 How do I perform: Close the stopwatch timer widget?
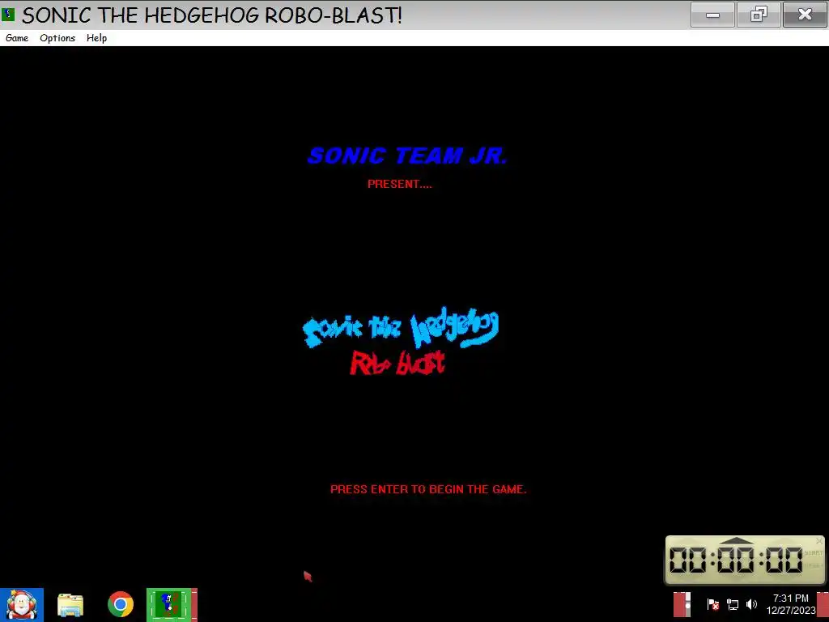819,541
